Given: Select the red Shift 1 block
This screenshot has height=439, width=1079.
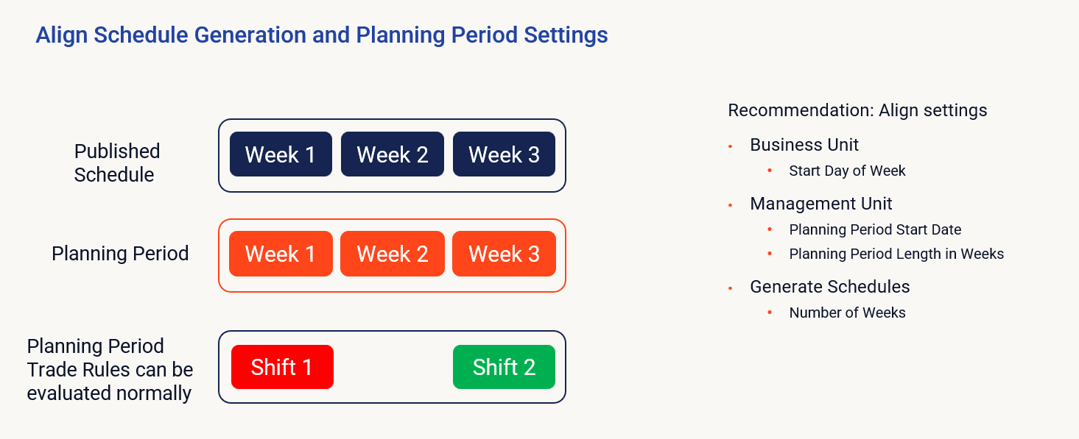Looking at the screenshot, I should click(x=282, y=367).
